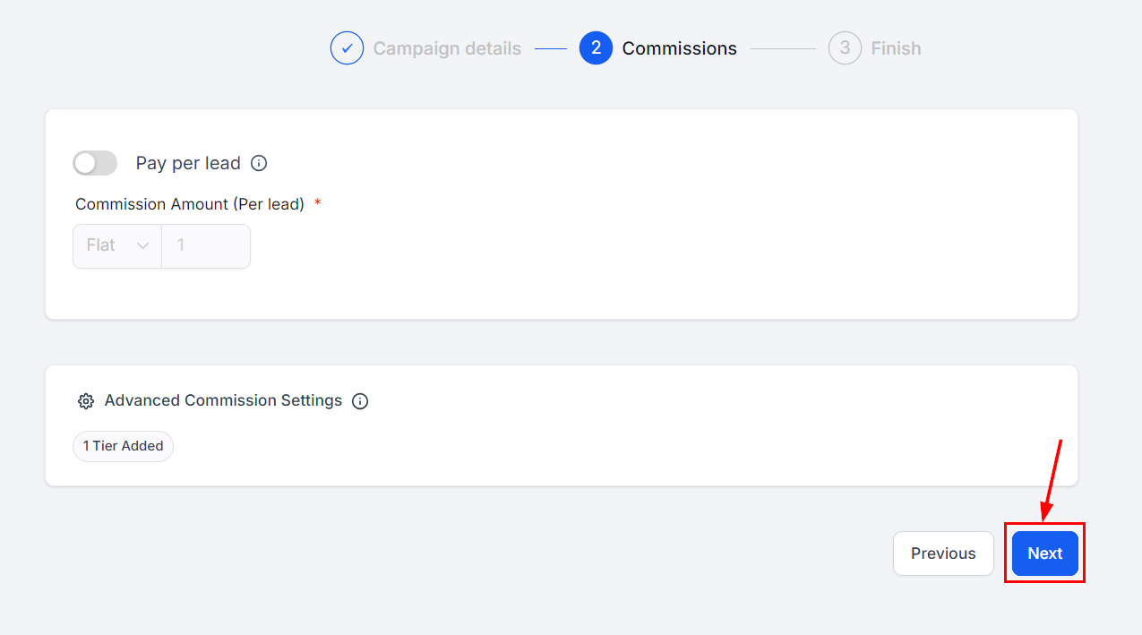Click the step 3 circle icon
1142x635 pixels.
tap(845, 48)
